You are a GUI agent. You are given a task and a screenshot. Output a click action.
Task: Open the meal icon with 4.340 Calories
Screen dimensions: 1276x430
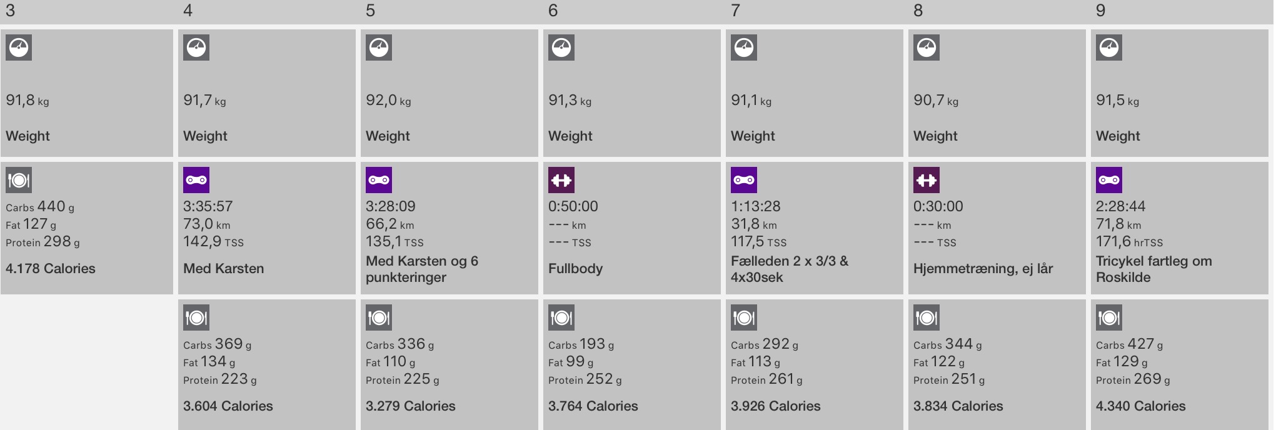tap(1109, 317)
